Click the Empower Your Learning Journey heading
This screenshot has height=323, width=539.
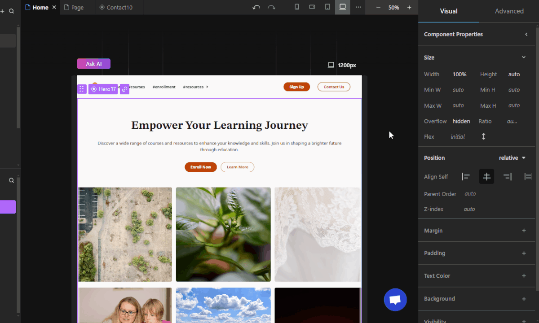click(220, 125)
